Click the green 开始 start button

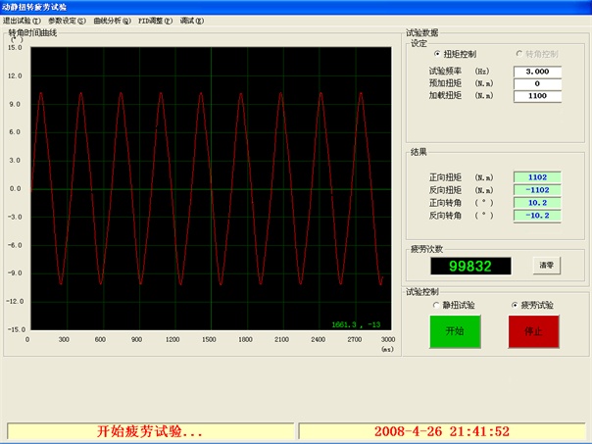point(449,331)
